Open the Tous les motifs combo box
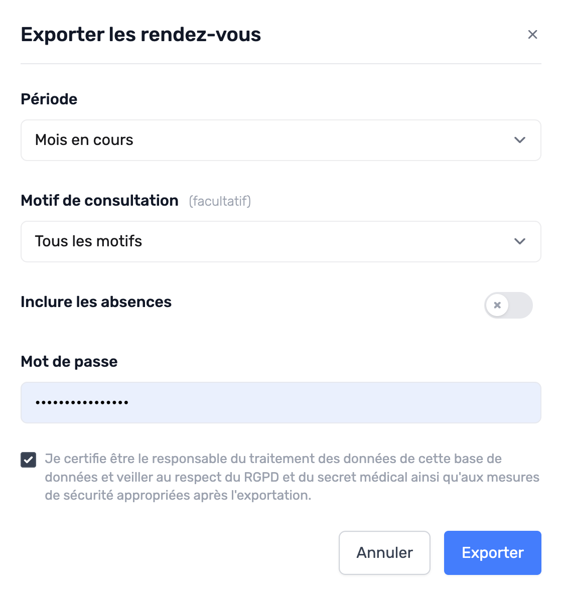The height and width of the screenshot is (590, 561). click(x=280, y=242)
